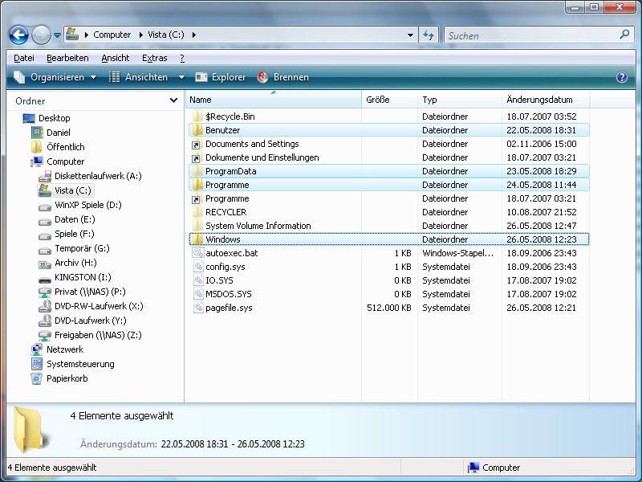Select the Documents and Settings shortcut
Screen dimensions: 642x482
click(x=389, y=144)
